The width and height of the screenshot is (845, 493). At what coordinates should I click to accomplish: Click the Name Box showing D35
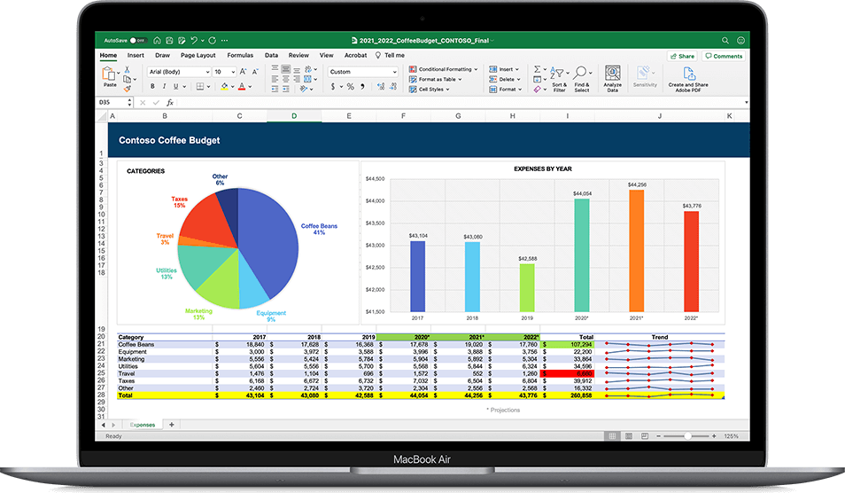[114, 102]
